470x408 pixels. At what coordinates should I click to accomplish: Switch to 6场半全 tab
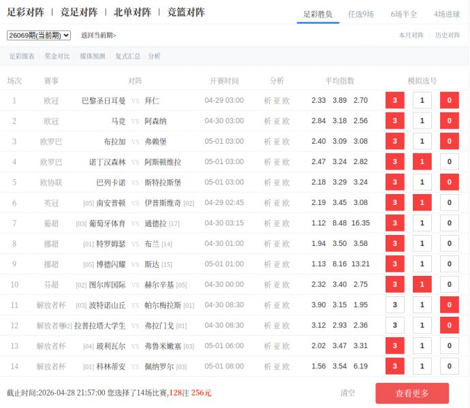[403, 14]
